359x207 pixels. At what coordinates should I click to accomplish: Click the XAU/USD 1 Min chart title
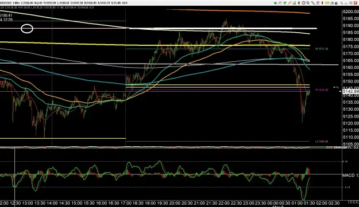click(x=9, y=3)
